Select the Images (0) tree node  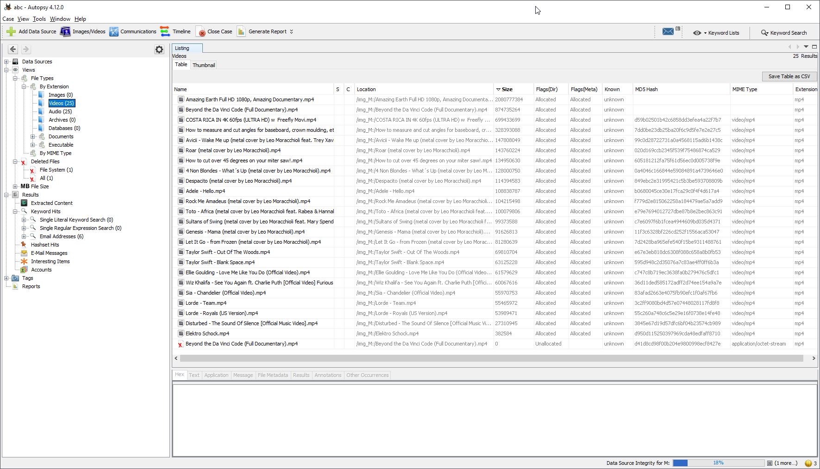tap(61, 95)
